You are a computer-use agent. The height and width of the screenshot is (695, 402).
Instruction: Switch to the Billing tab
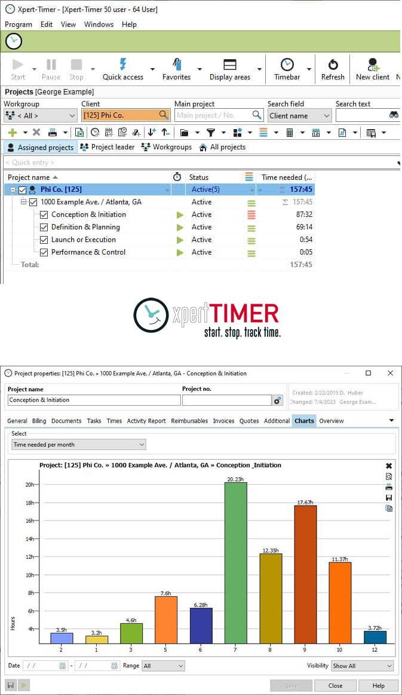point(39,421)
